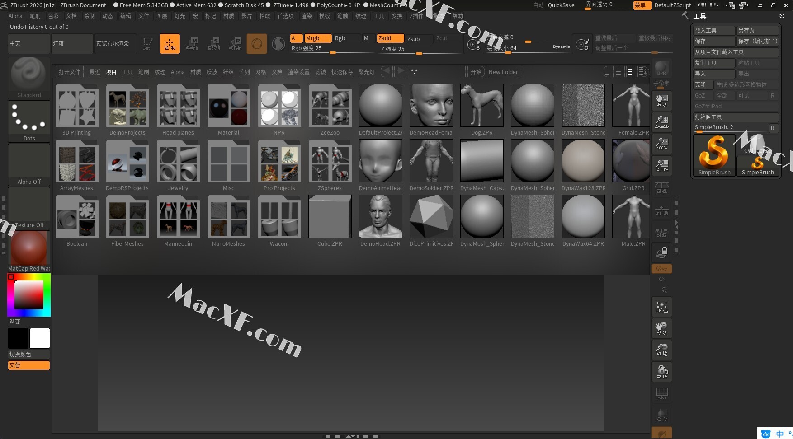Click the Rotate (旋转) view icon
Image resolution: width=793 pixels, height=439 pixels.
tap(661, 372)
